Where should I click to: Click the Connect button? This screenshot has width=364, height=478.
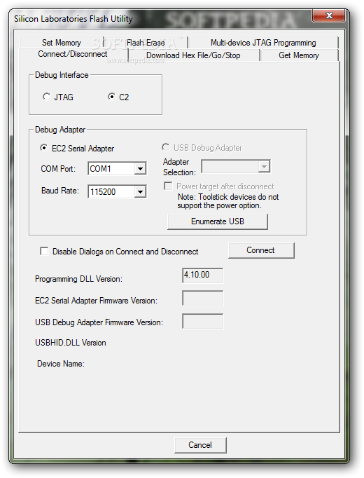tap(261, 250)
